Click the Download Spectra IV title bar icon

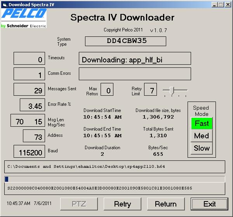point(5,5)
